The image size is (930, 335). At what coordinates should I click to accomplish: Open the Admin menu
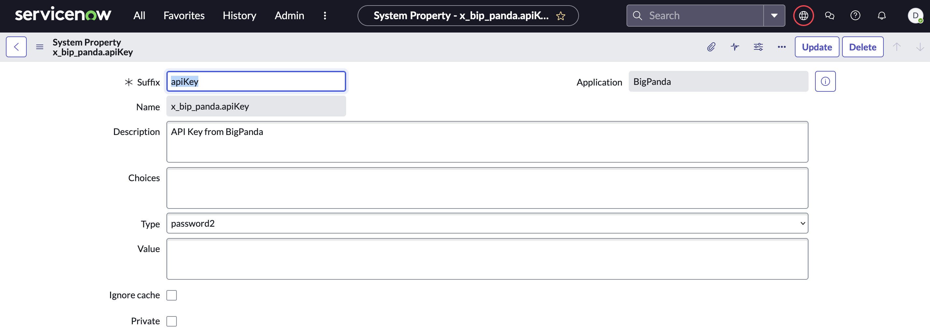click(x=289, y=16)
